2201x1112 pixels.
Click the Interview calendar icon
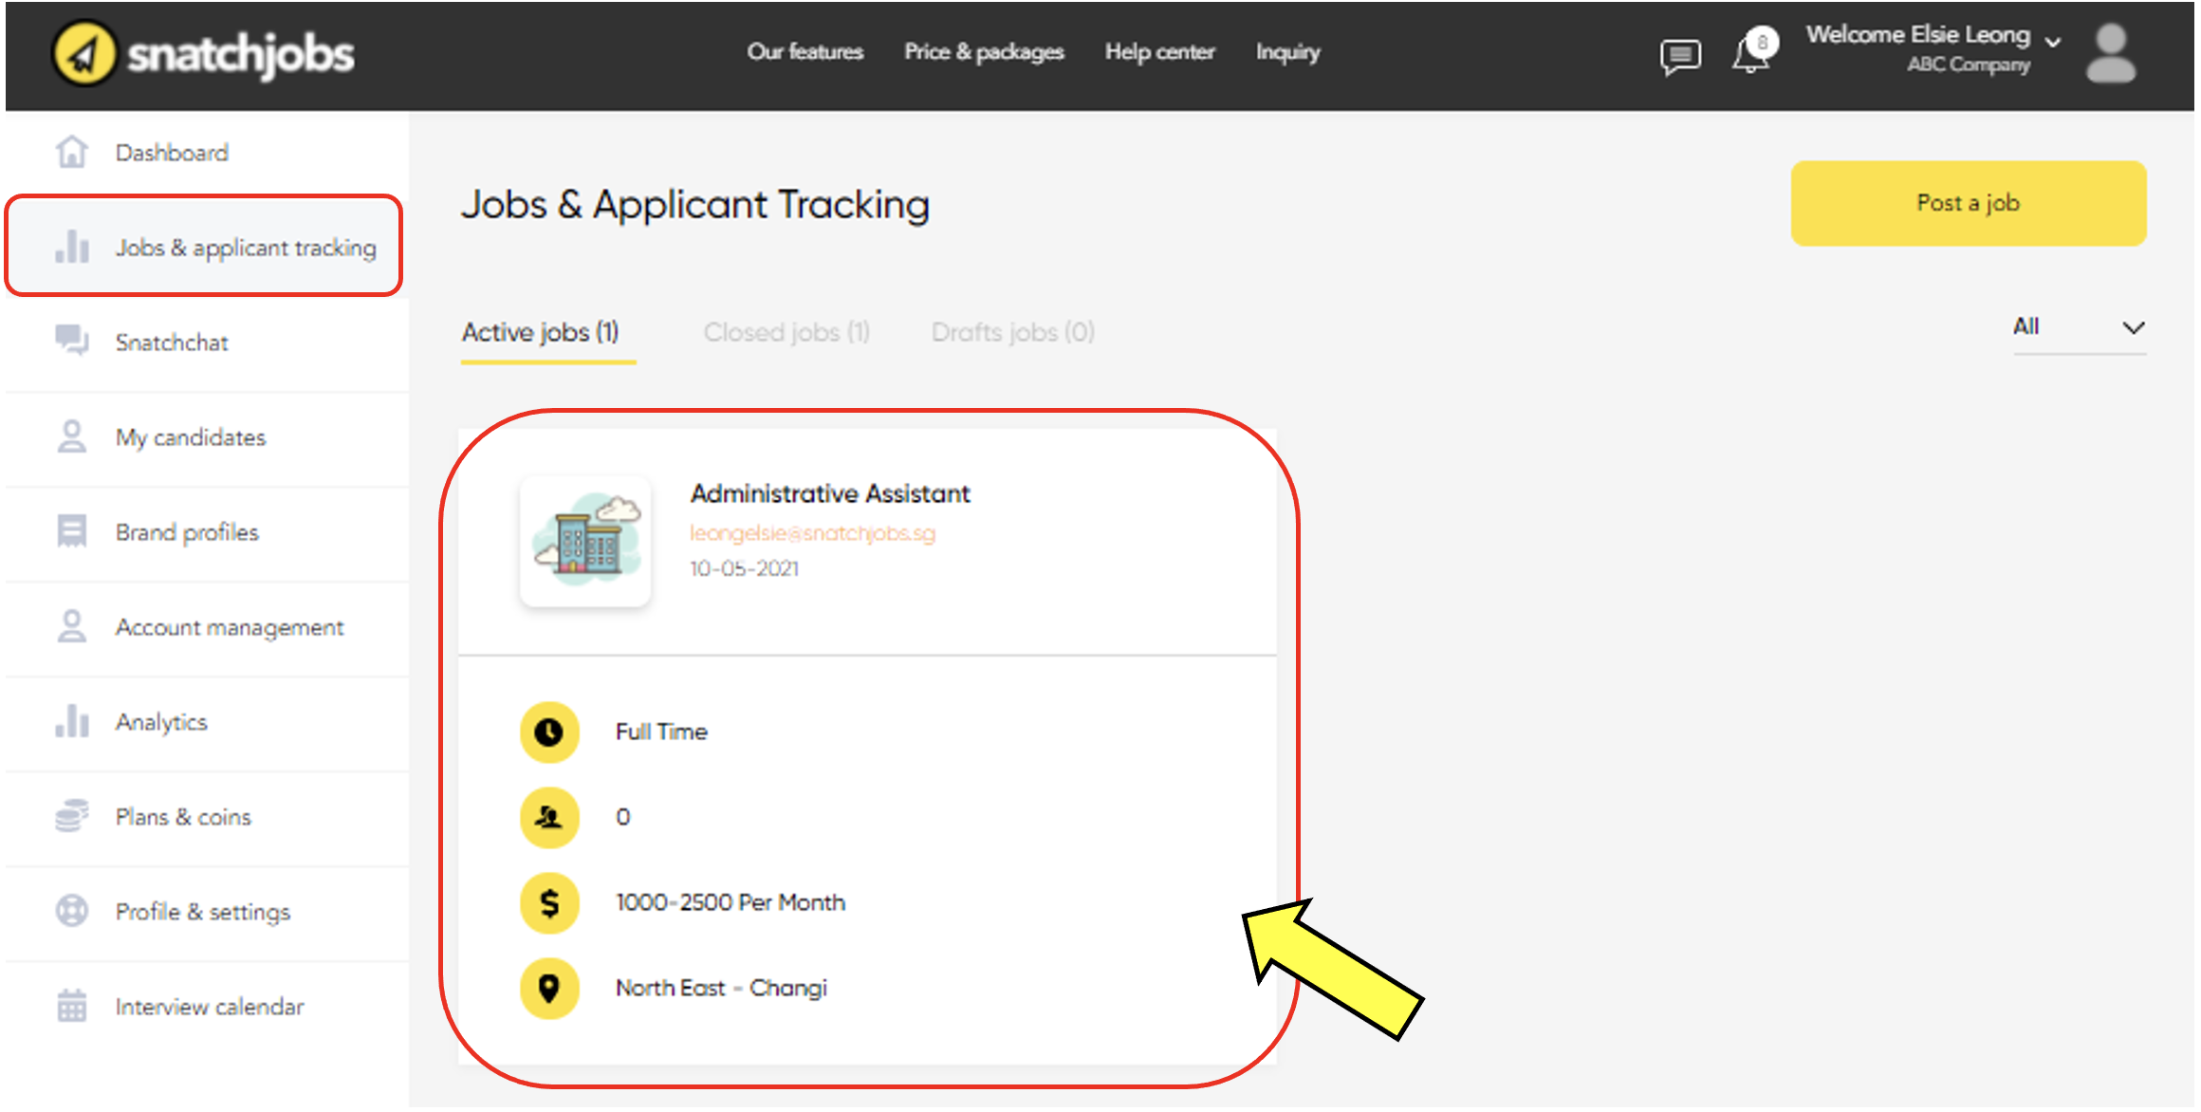(72, 1006)
